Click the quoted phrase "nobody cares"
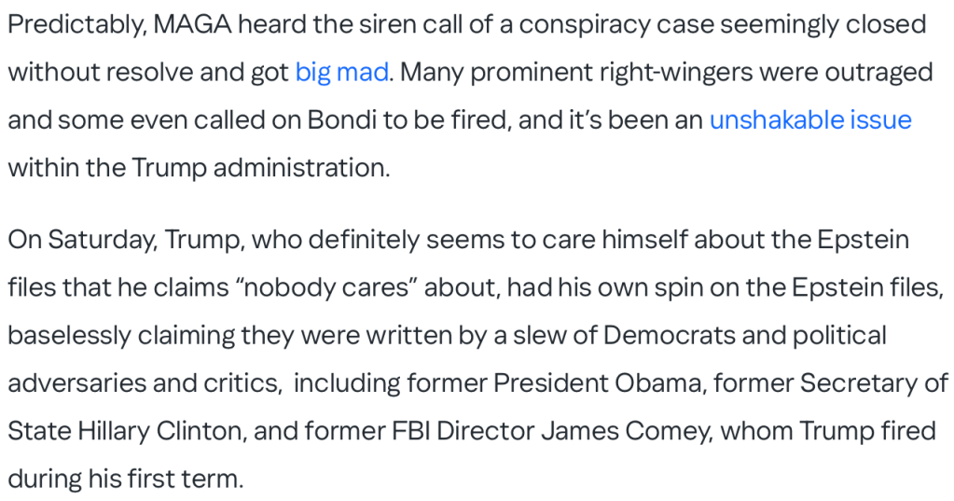 tap(338, 286)
